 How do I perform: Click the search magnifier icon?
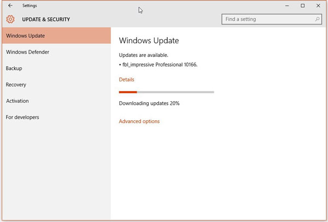tap(317, 19)
